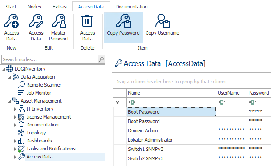Open Topology node icon

point(21,133)
